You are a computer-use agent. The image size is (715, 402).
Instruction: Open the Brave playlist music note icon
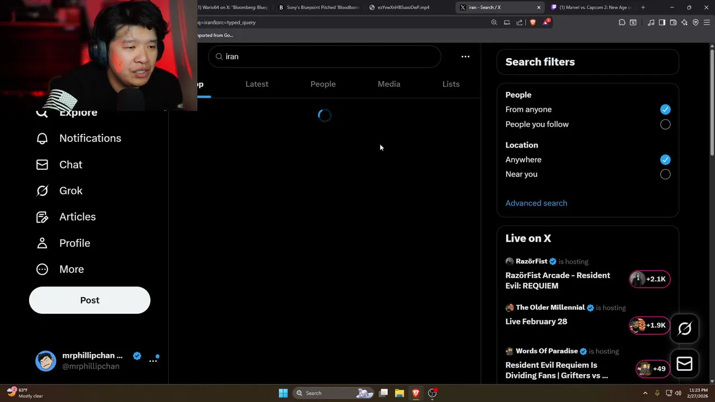pos(651,22)
